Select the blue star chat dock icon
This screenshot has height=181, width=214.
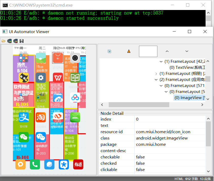coord(64,164)
